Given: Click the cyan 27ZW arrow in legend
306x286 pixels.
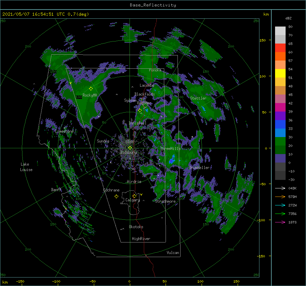Looking at the screenshot, I should [x=280, y=205].
